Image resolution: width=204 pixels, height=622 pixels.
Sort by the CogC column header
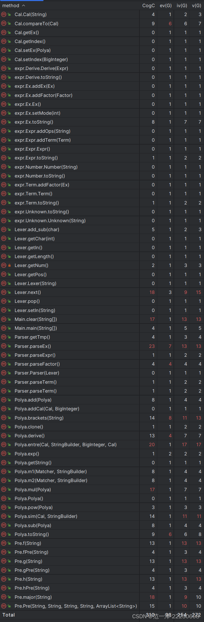148,5
